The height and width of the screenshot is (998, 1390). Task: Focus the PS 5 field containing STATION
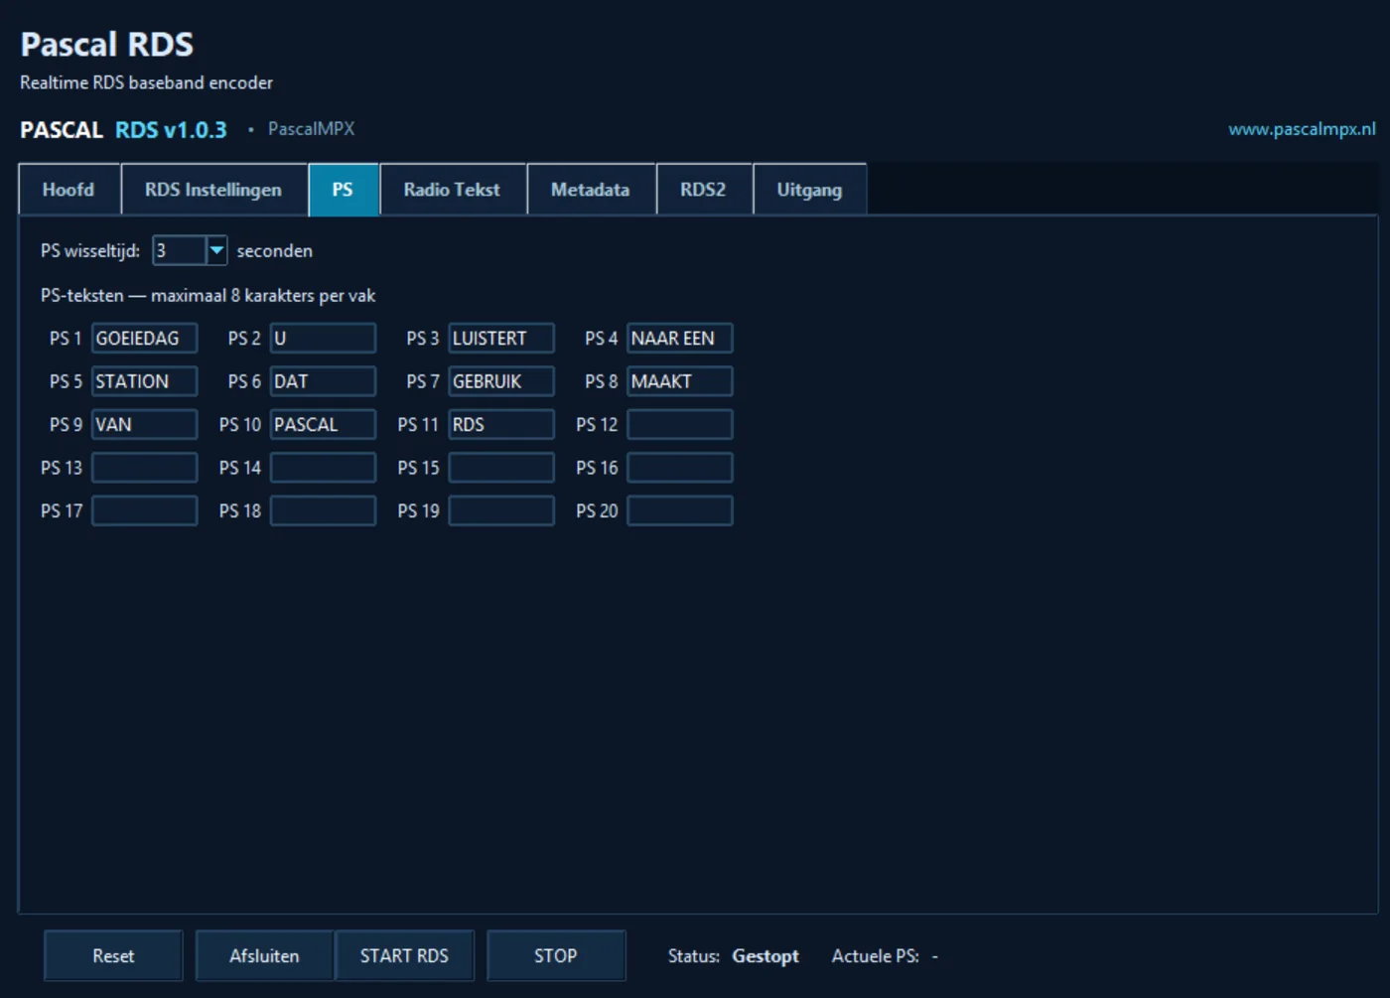[x=145, y=381]
